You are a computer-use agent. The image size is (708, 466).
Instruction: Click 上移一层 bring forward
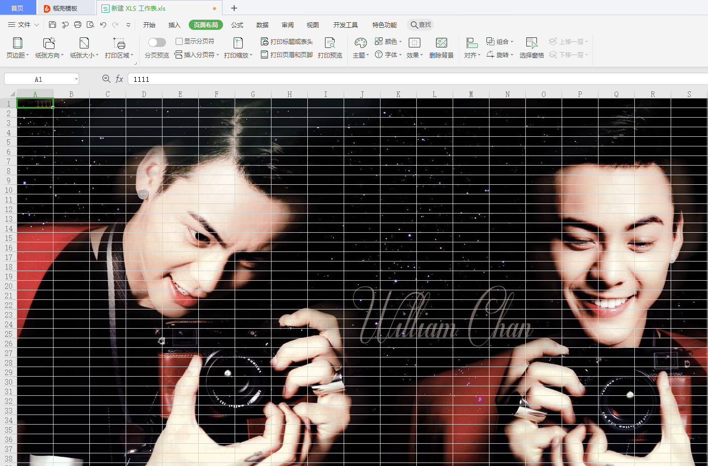coord(569,41)
